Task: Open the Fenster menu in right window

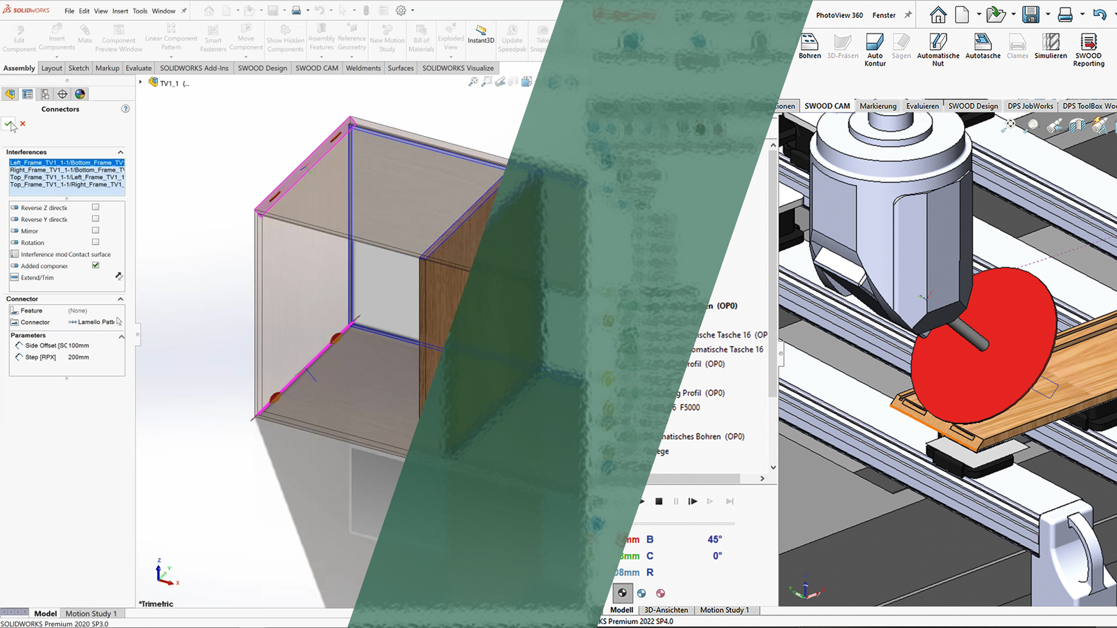Action: [x=884, y=15]
